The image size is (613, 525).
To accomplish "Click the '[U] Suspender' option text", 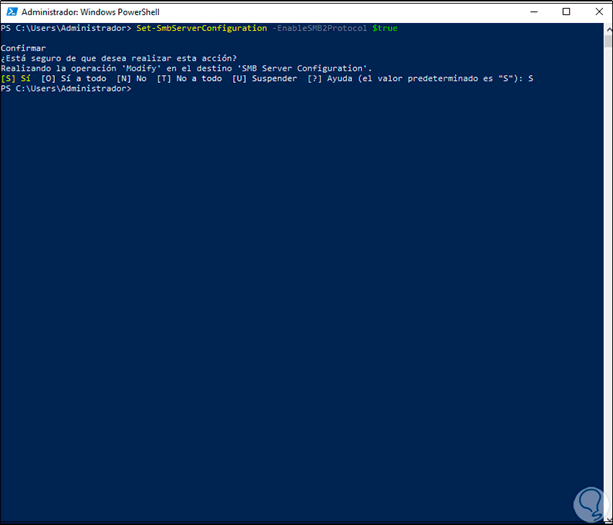I will coord(264,79).
